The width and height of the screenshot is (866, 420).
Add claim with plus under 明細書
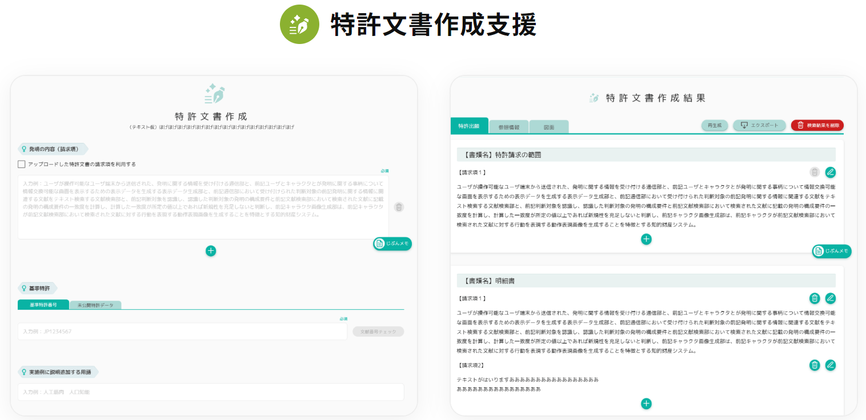click(646, 404)
